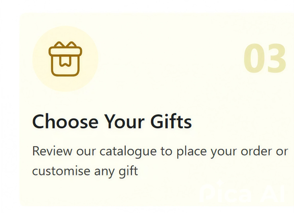294x213 pixels.
Task: Open the Choose Your Gifts heading
Action: click(112, 121)
